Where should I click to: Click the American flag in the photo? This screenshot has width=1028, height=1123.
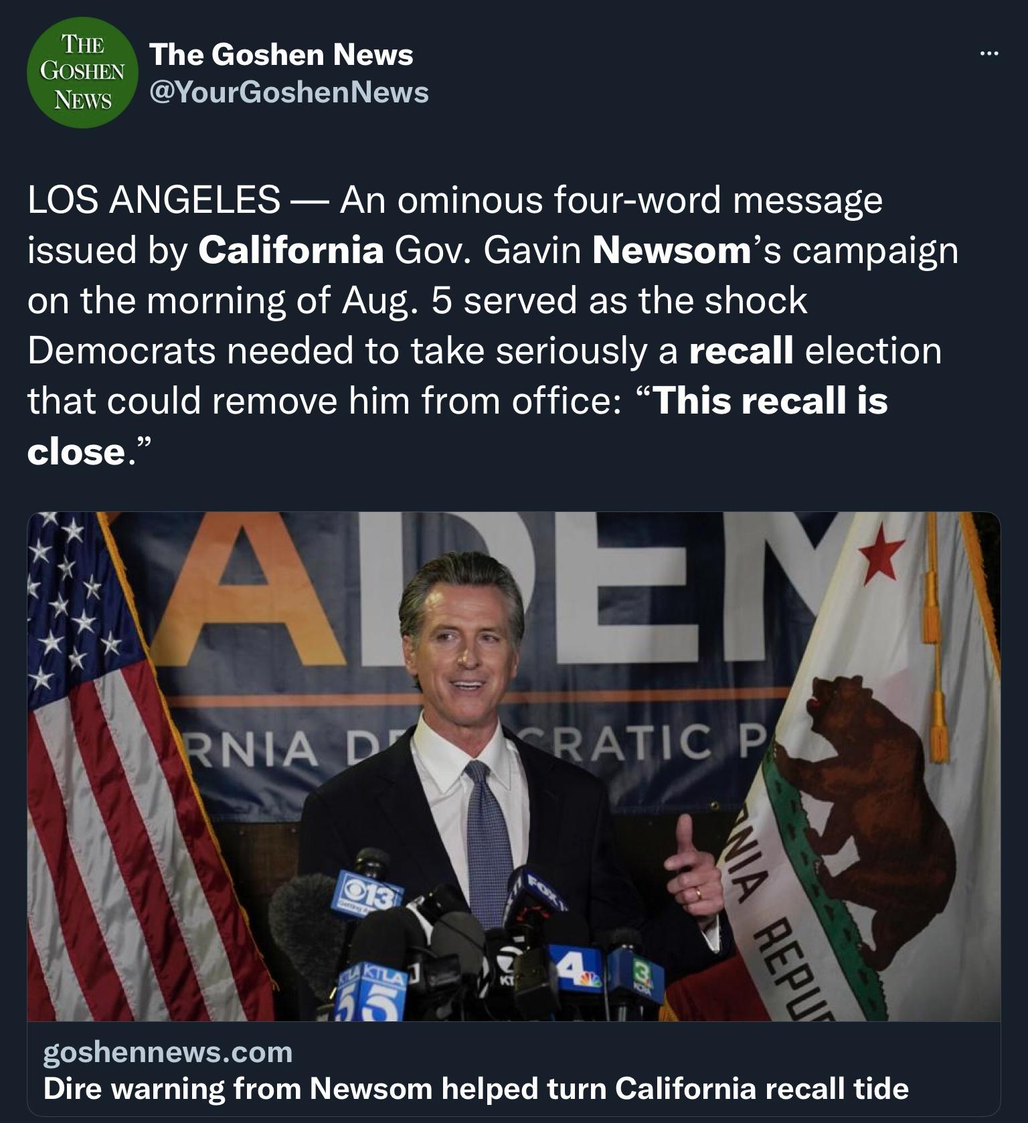click(120, 770)
